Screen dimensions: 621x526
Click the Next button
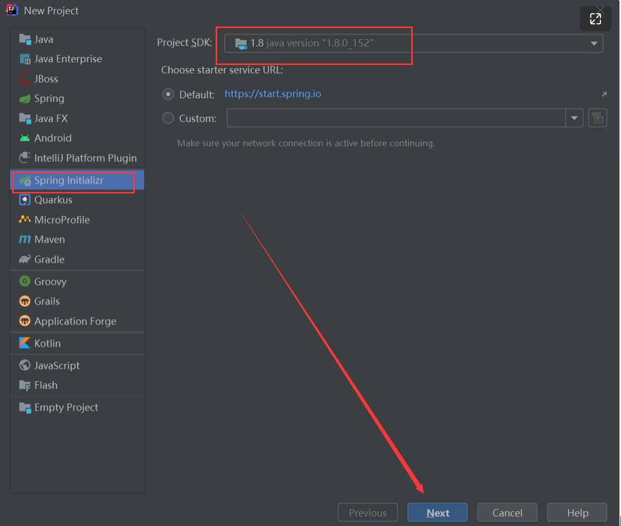tap(437, 513)
